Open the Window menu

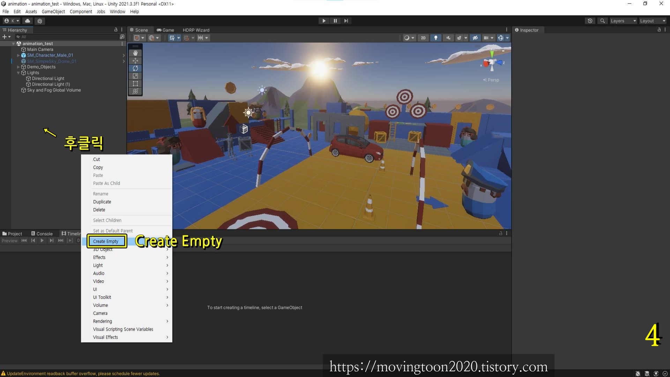(x=117, y=12)
